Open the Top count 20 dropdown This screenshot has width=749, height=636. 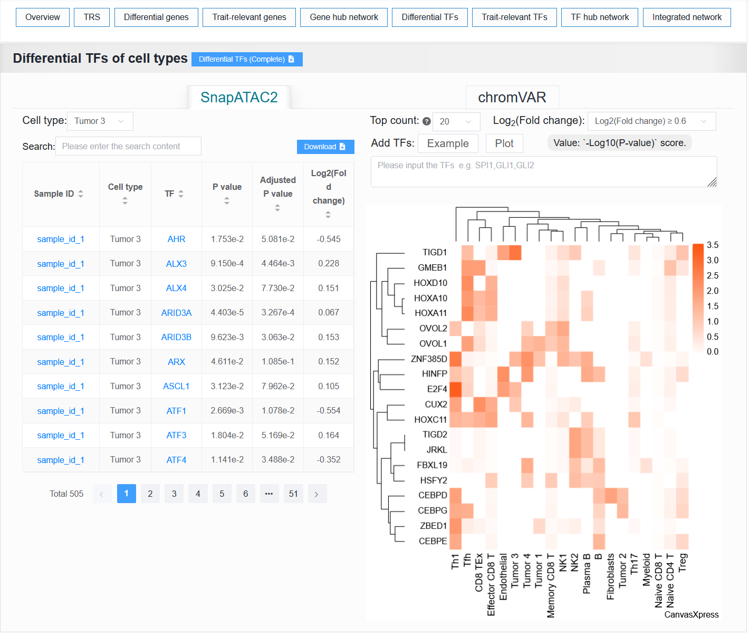click(456, 122)
